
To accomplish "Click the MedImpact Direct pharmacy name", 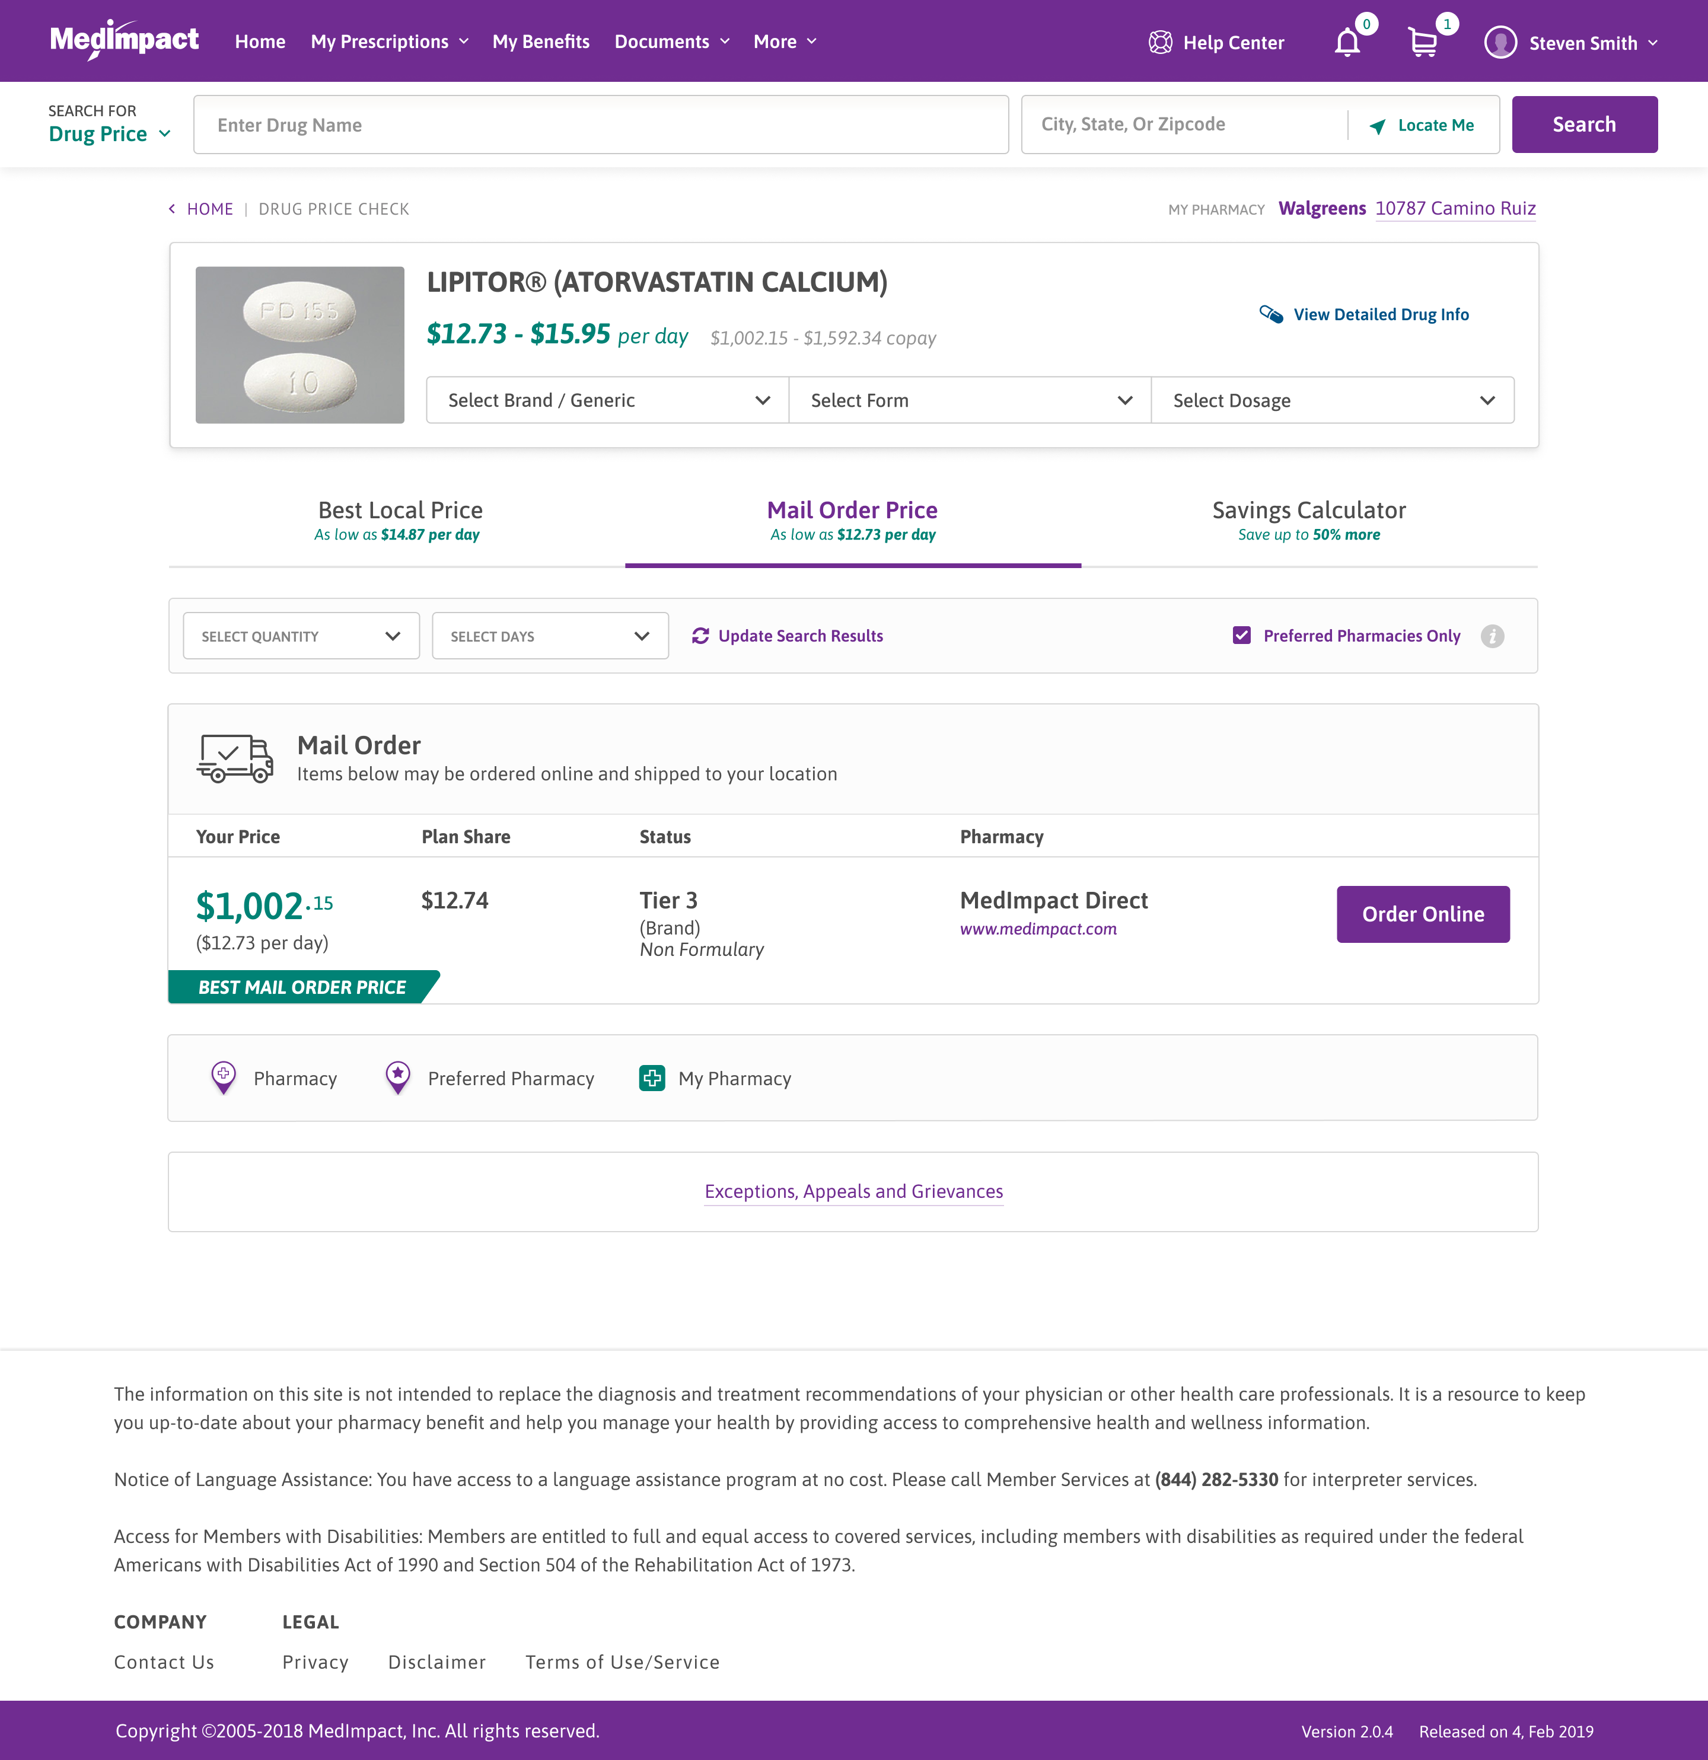I will click(1053, 901).
